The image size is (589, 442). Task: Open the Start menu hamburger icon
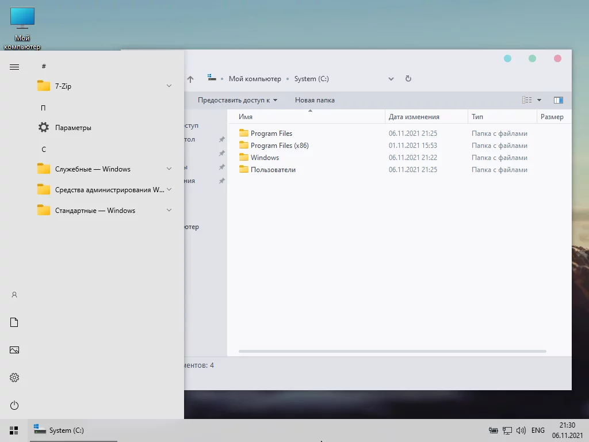(14, 67)
